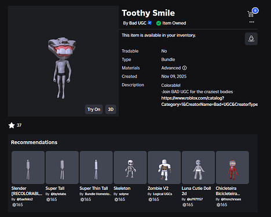
Task: Open the Chicleteira Bicicleteira thumbnail
Action: pyautogui.click(x=232, y=167)
